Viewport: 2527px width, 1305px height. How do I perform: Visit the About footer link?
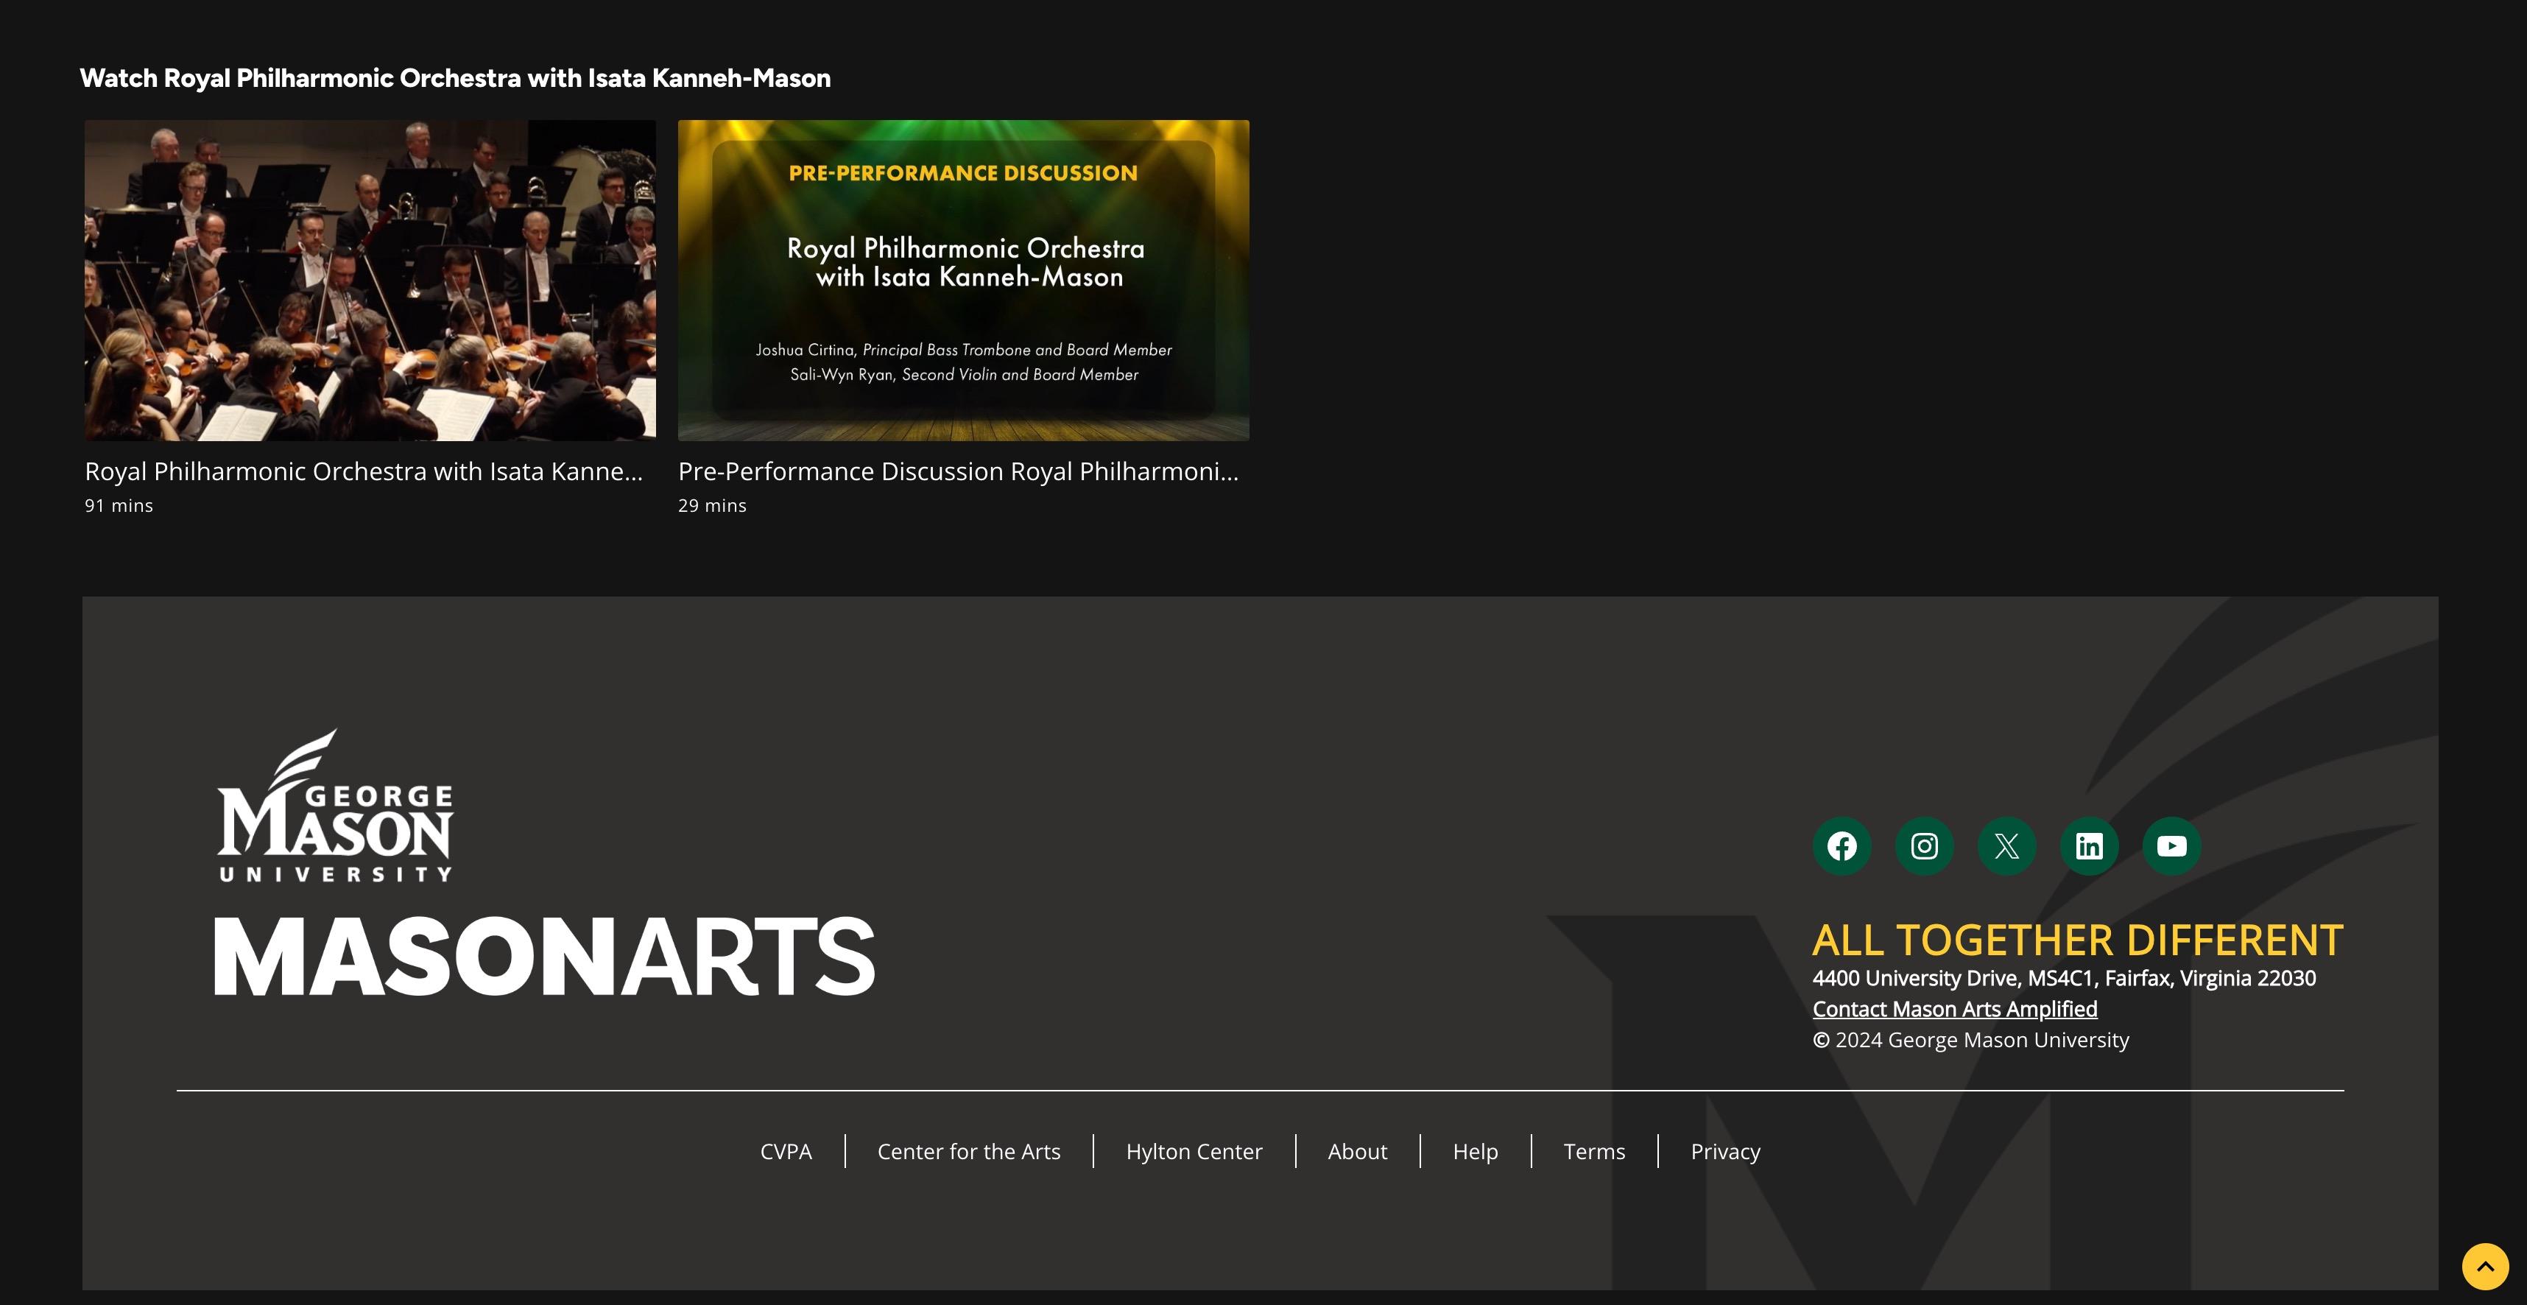click(1357, 1151)
